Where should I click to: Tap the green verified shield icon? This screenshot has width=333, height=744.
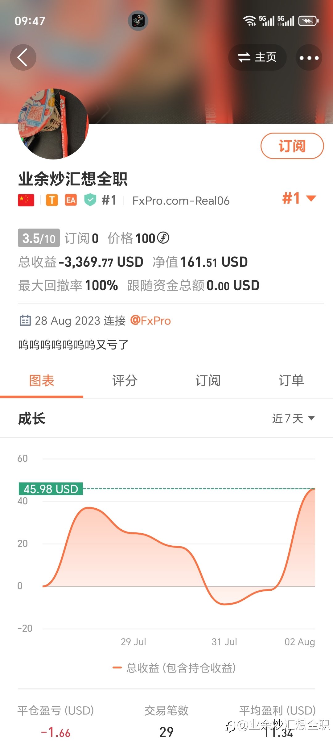(x=90, y=200)
